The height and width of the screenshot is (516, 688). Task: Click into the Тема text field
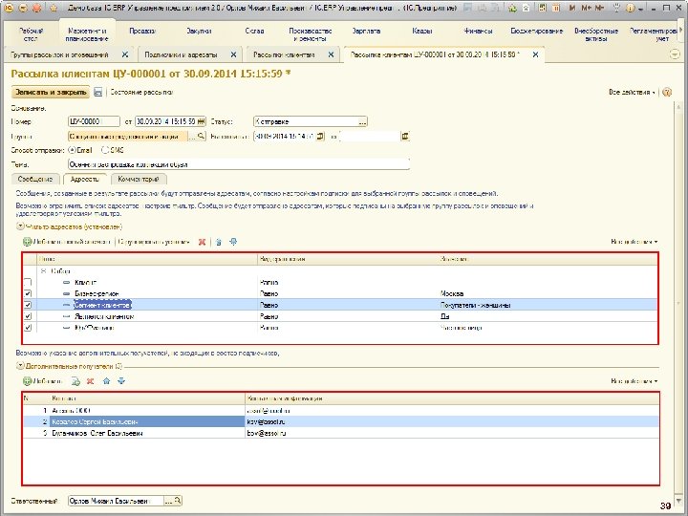point(239,163)
